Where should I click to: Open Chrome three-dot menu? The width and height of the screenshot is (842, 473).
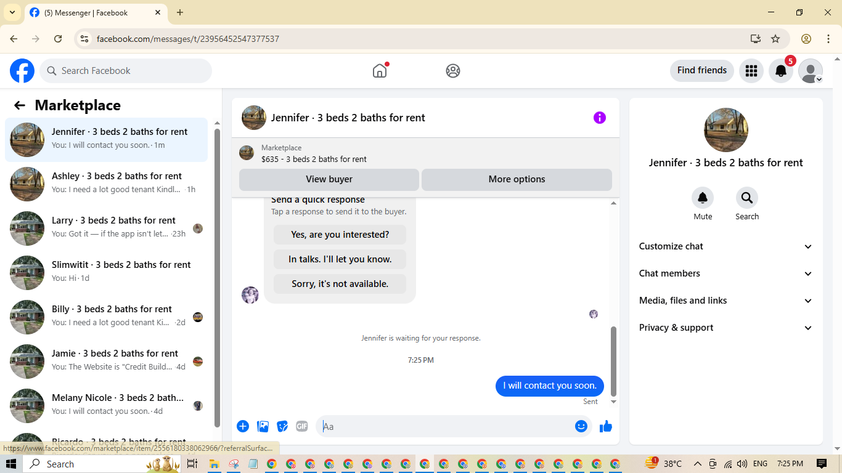[x=828, y=39]
